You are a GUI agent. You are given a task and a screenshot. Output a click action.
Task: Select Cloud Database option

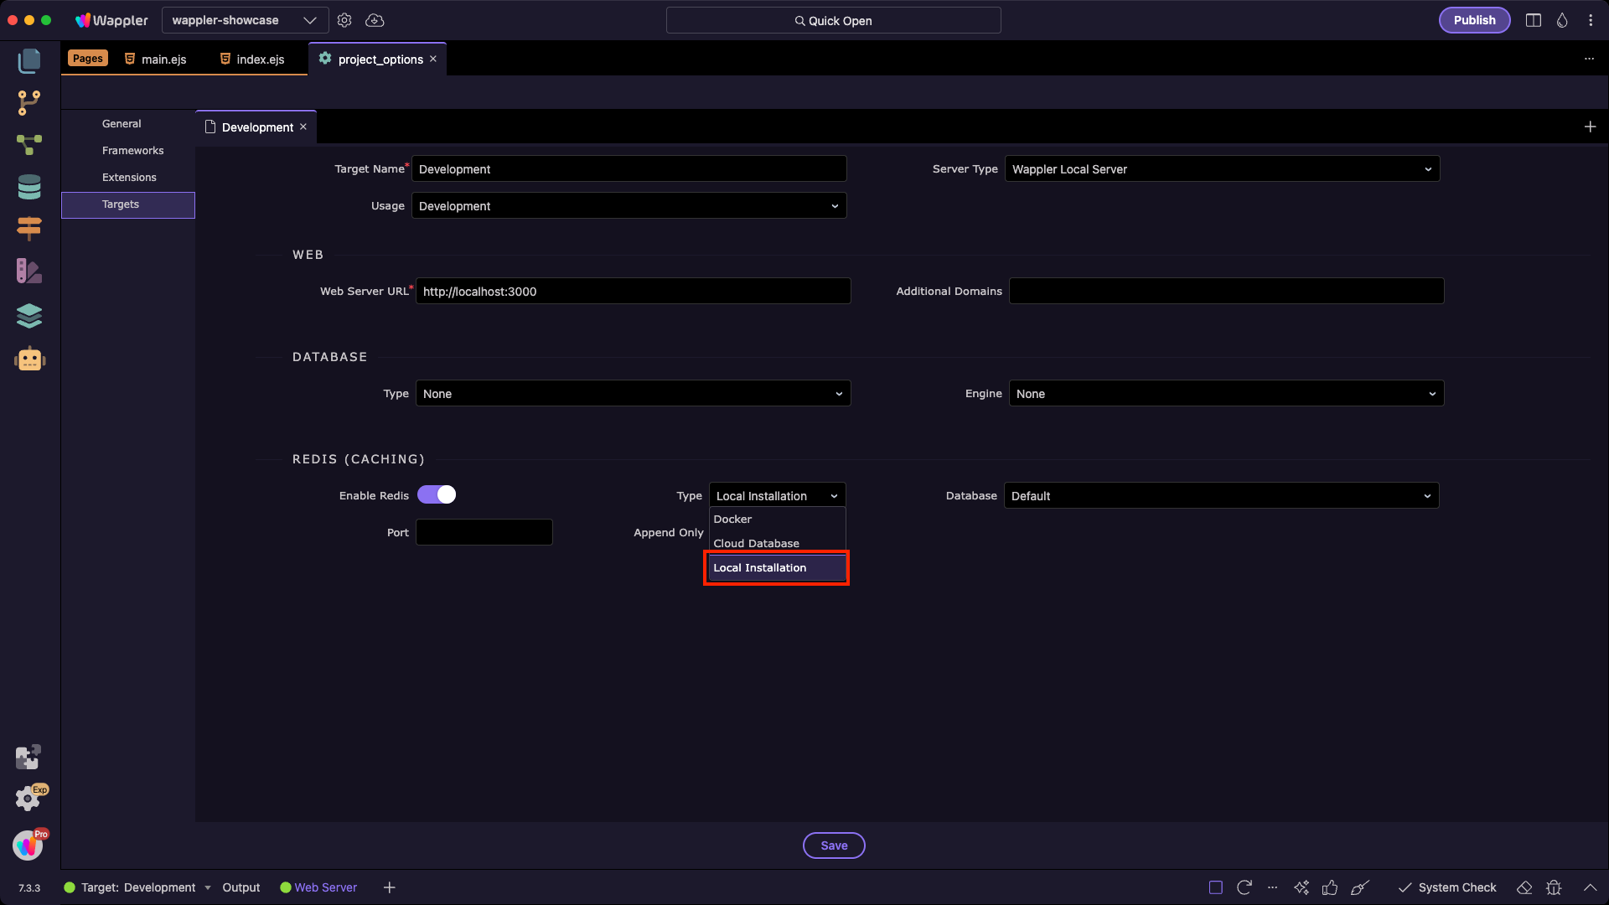pos(756,543)
